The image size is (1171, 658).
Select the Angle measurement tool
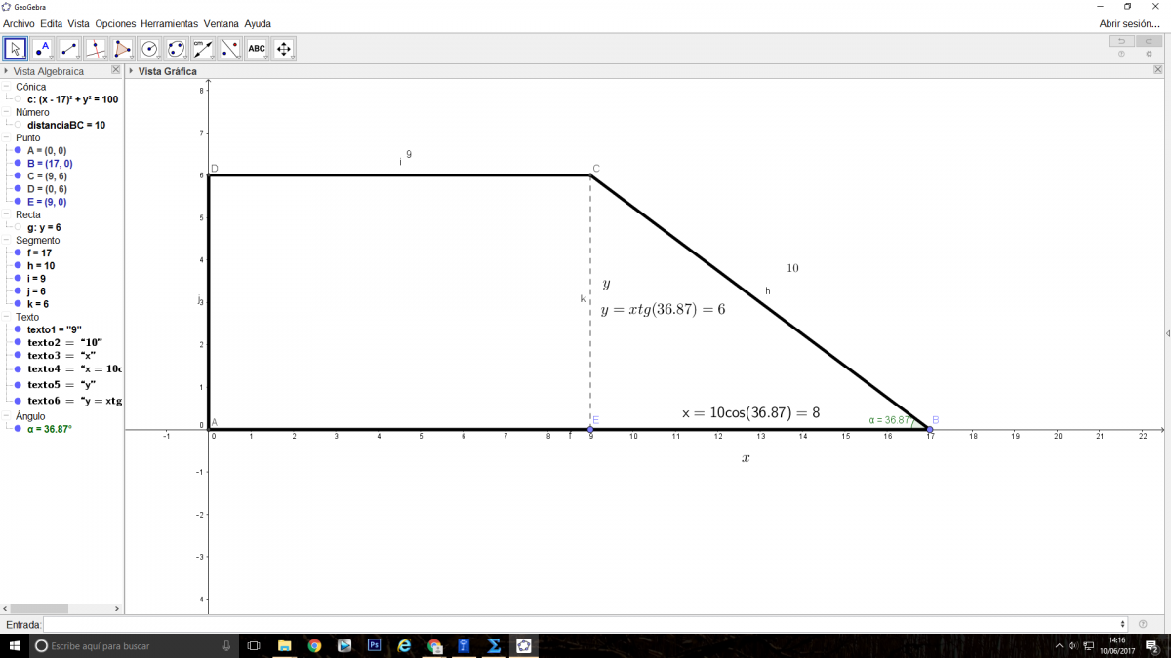203,49
